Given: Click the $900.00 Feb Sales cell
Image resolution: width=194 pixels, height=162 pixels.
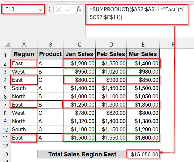Looking at the screenshot, I should pos(111,80).
